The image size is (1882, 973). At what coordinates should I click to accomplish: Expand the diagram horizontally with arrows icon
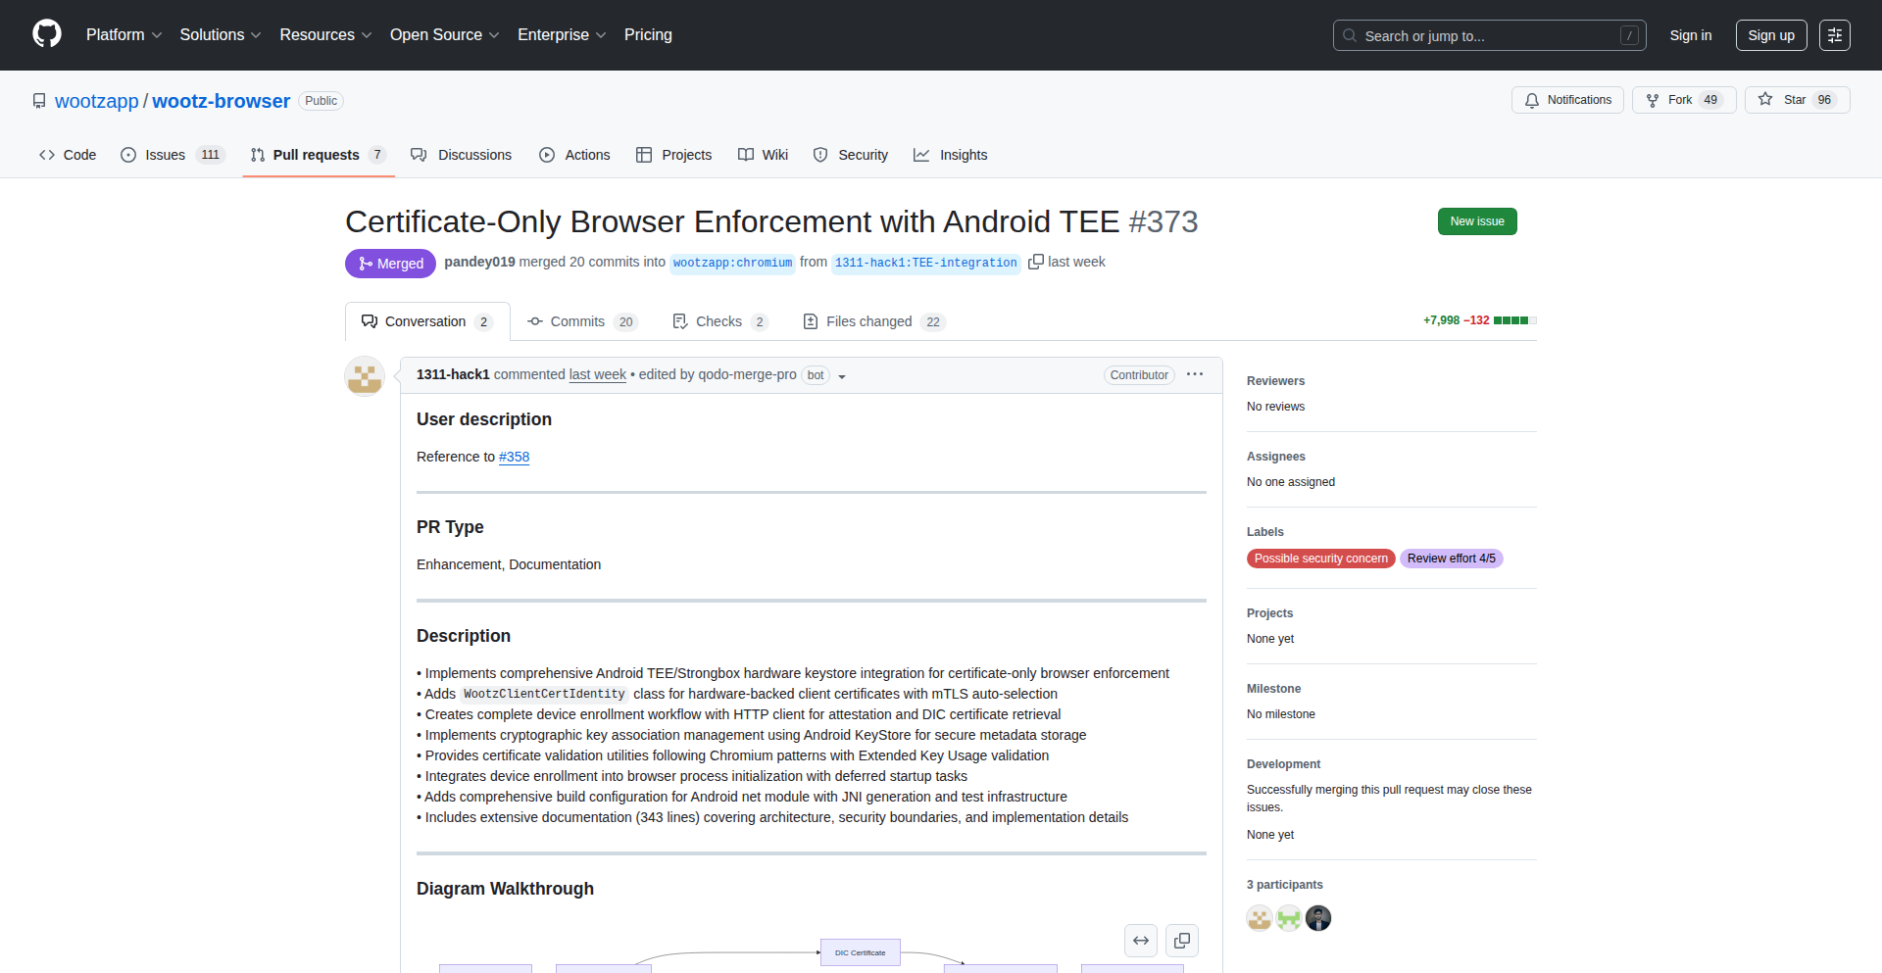(x=1141, y=941)
